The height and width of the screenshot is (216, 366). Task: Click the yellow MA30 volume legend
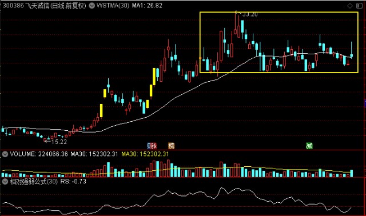pyautogui.click(x=145, y=154)
